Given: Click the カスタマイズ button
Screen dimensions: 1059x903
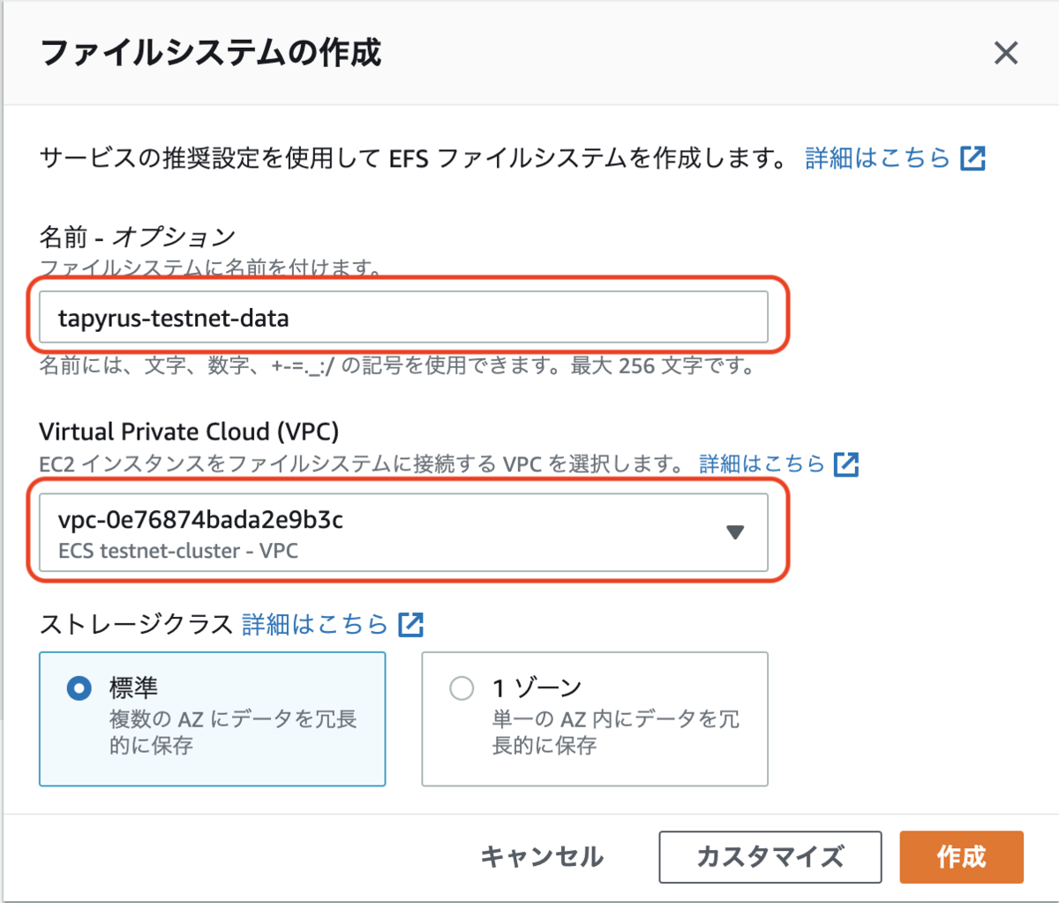Looking at the screenshot, I should pos(770,857).
